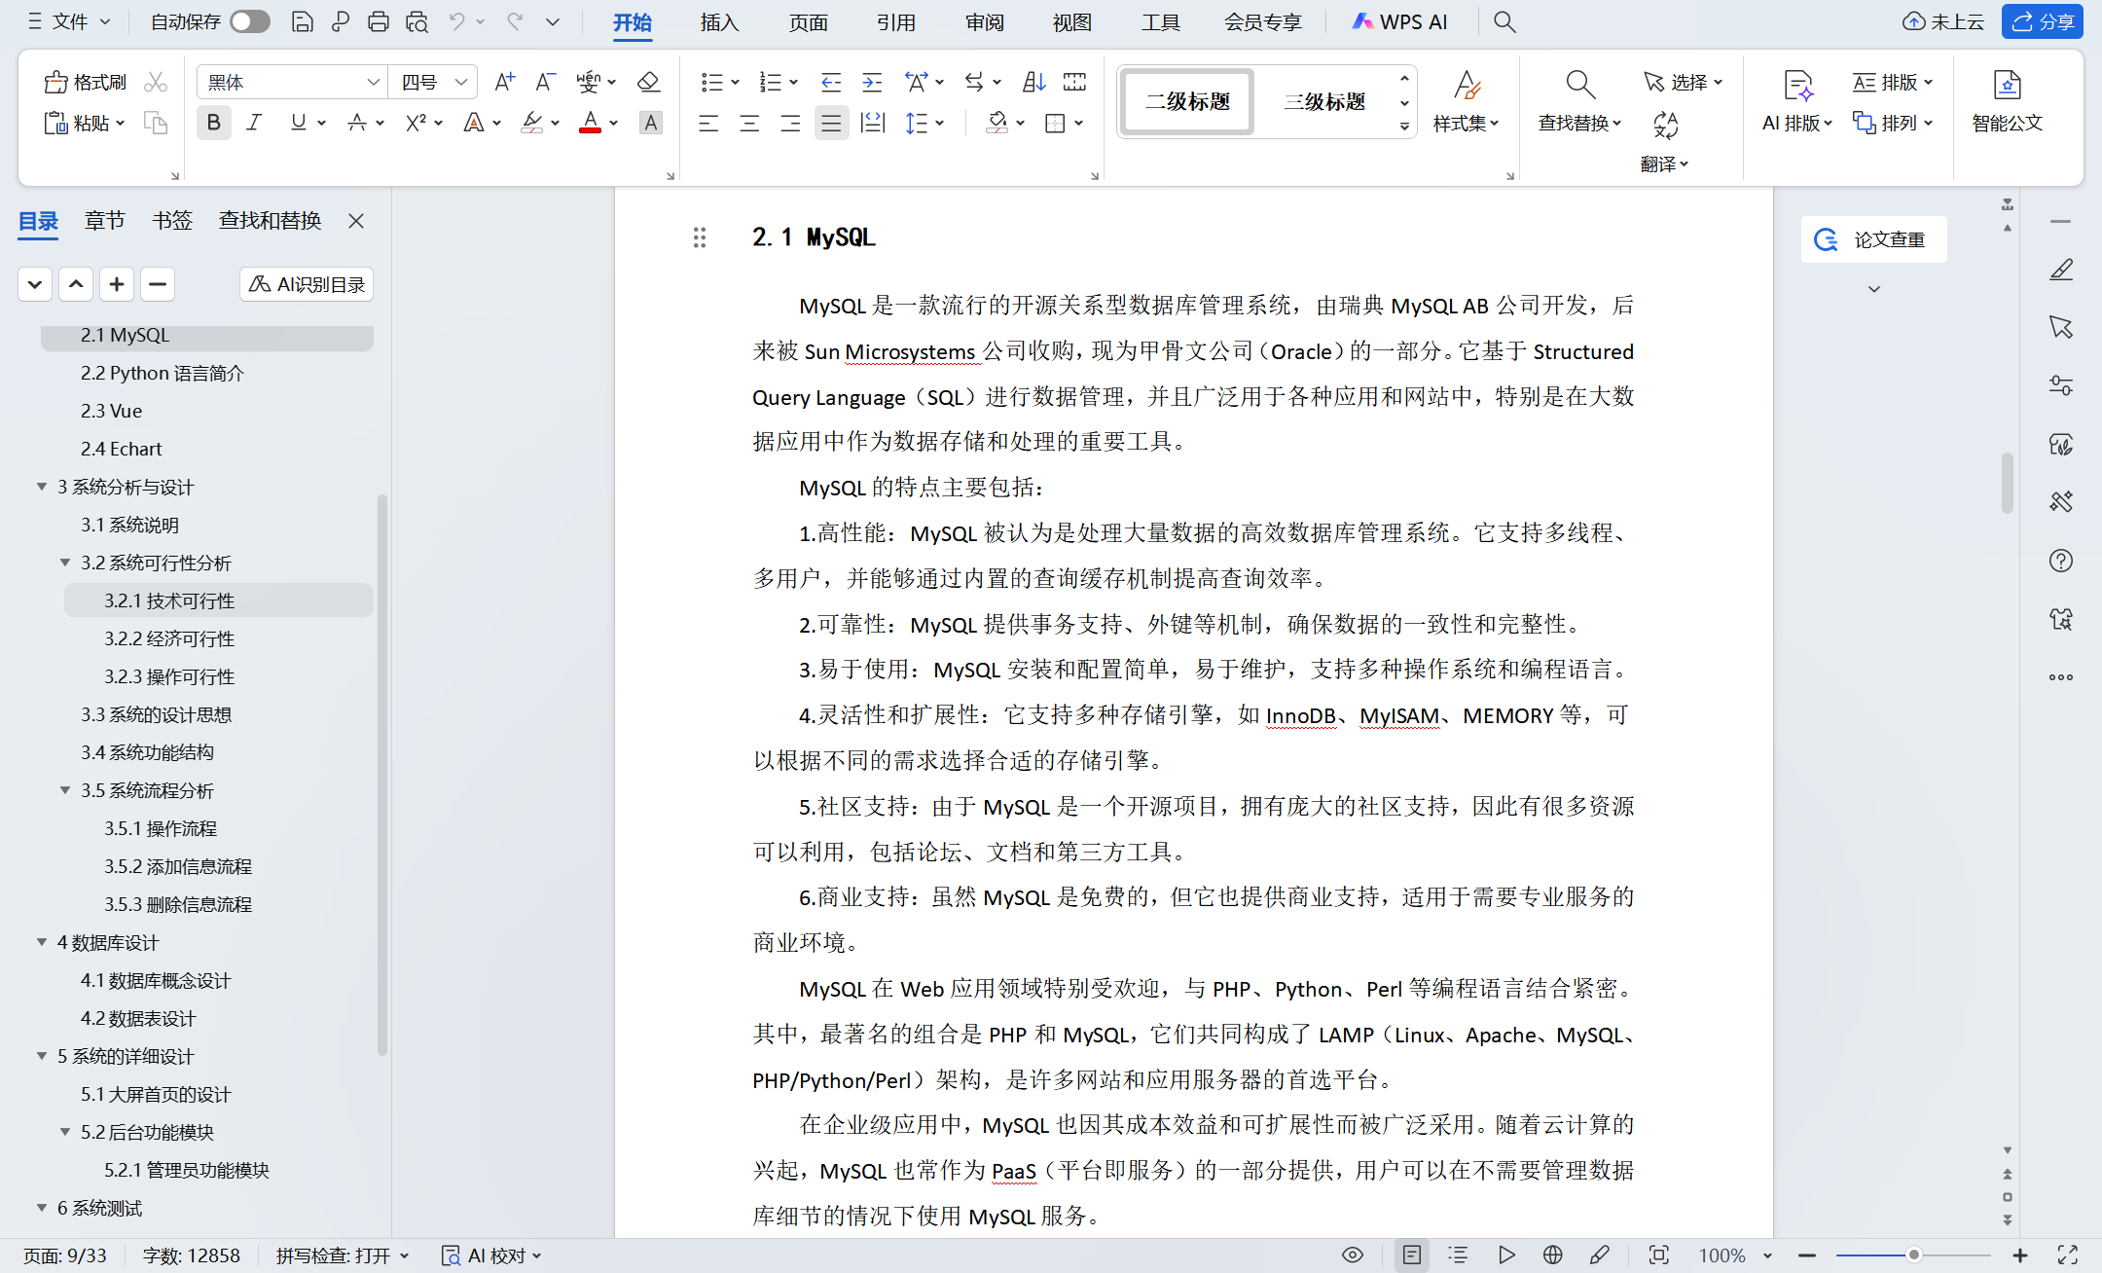Open the 选择 selection dropdown
Viewport: 2102px width, 1273px height.
(x=1684, y=82)
